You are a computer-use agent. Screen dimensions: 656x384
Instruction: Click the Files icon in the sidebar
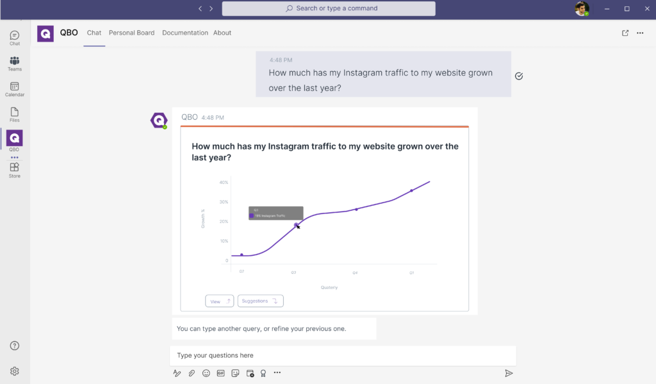[x=15, y=114]
